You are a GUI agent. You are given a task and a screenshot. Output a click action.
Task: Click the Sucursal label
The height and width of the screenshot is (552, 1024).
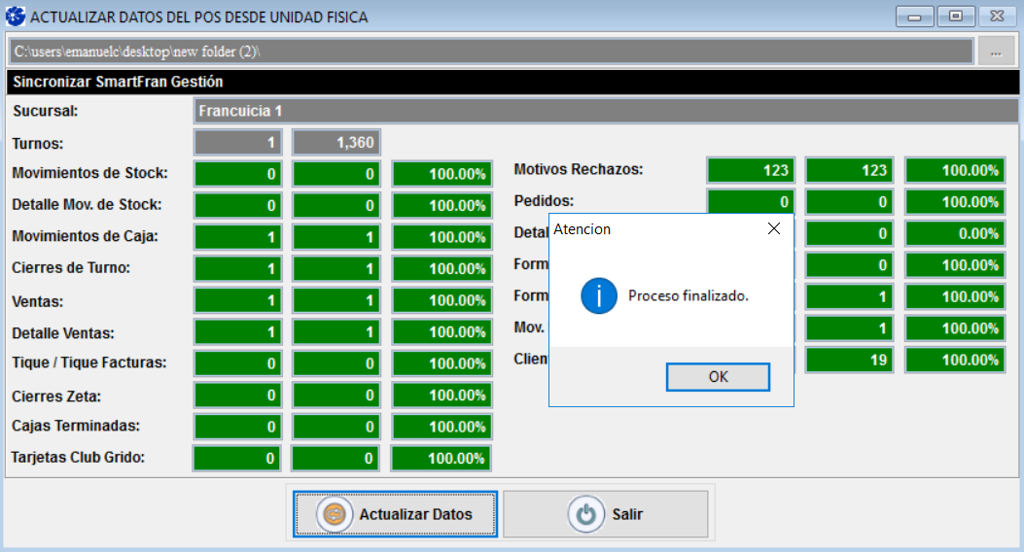(45, 111)
